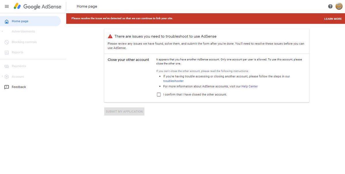Screen dimensions: 345x174
Task: Click 'There are issues you need to troubleshoot' heading
Action: click(165, 36)
